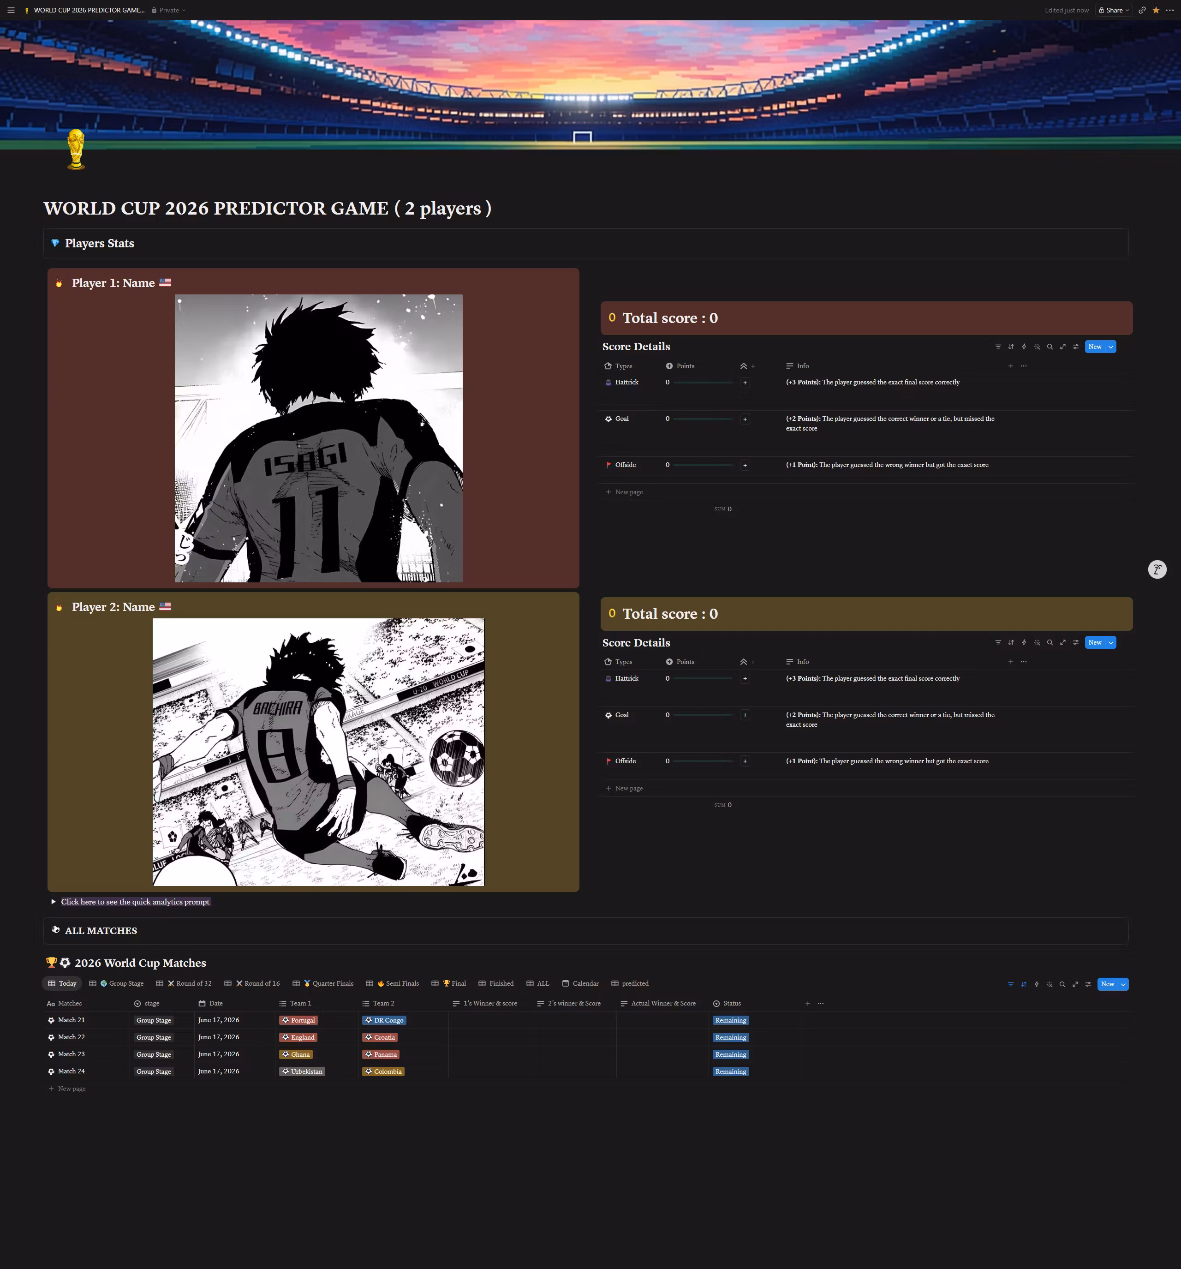Increment Goal points for Player 1

pos(745,419)
